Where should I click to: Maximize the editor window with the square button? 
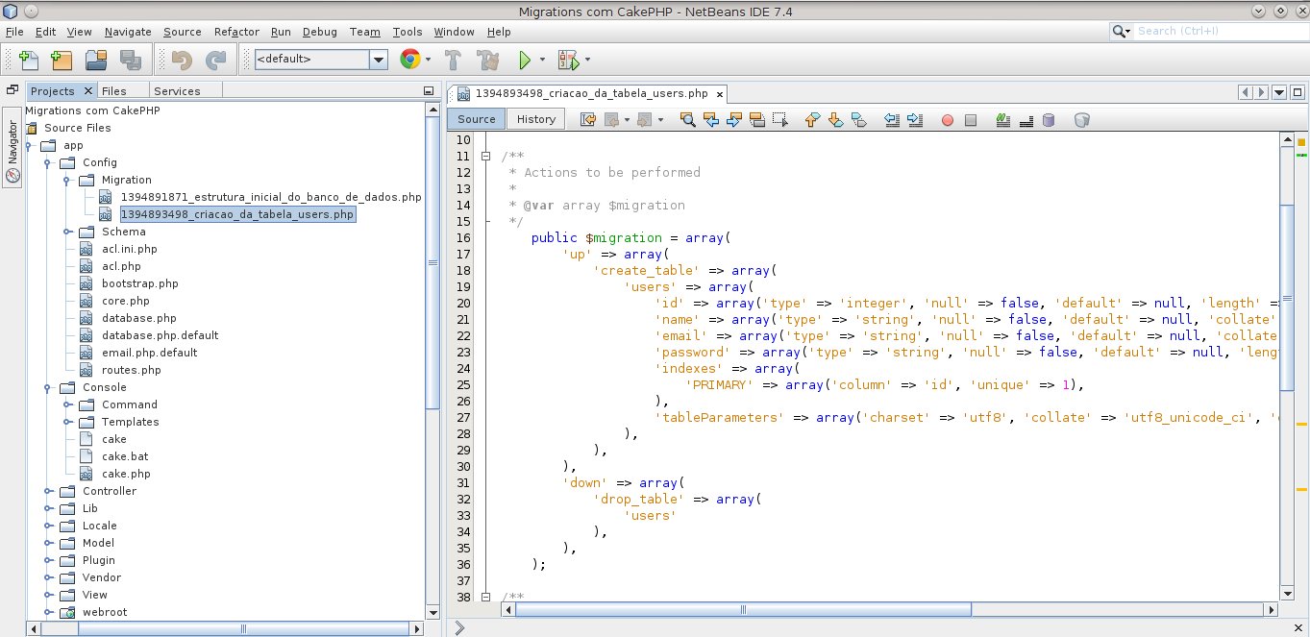coord(1298,92)
